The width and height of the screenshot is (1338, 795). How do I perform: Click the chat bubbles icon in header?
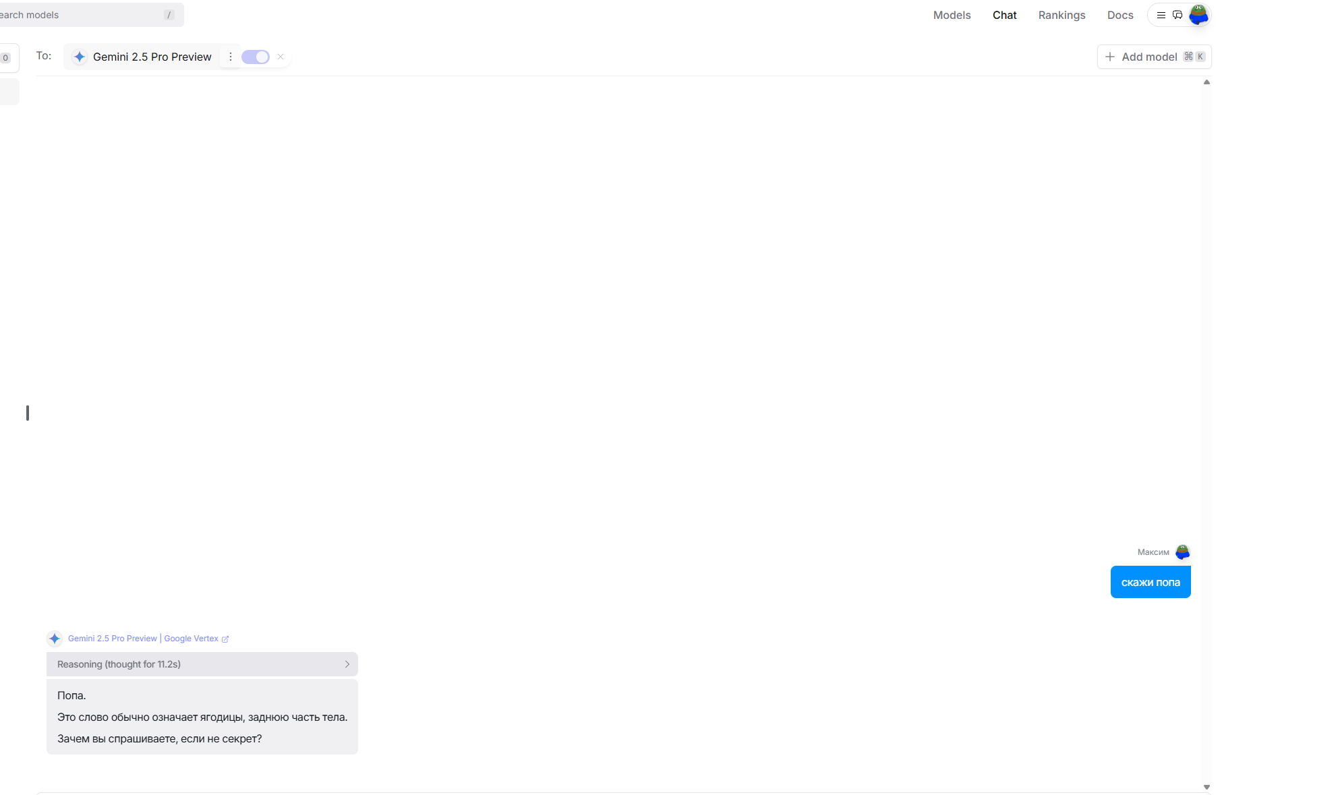coord(1177,15)
